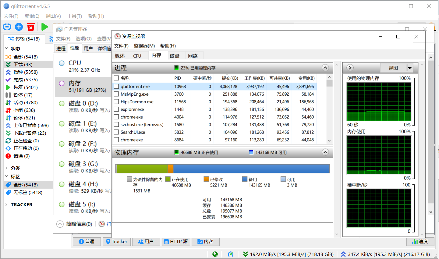This screenshot has height=259, width=439.
Task: Open the 普通 general bottom tab
Action: coord(87,242)
